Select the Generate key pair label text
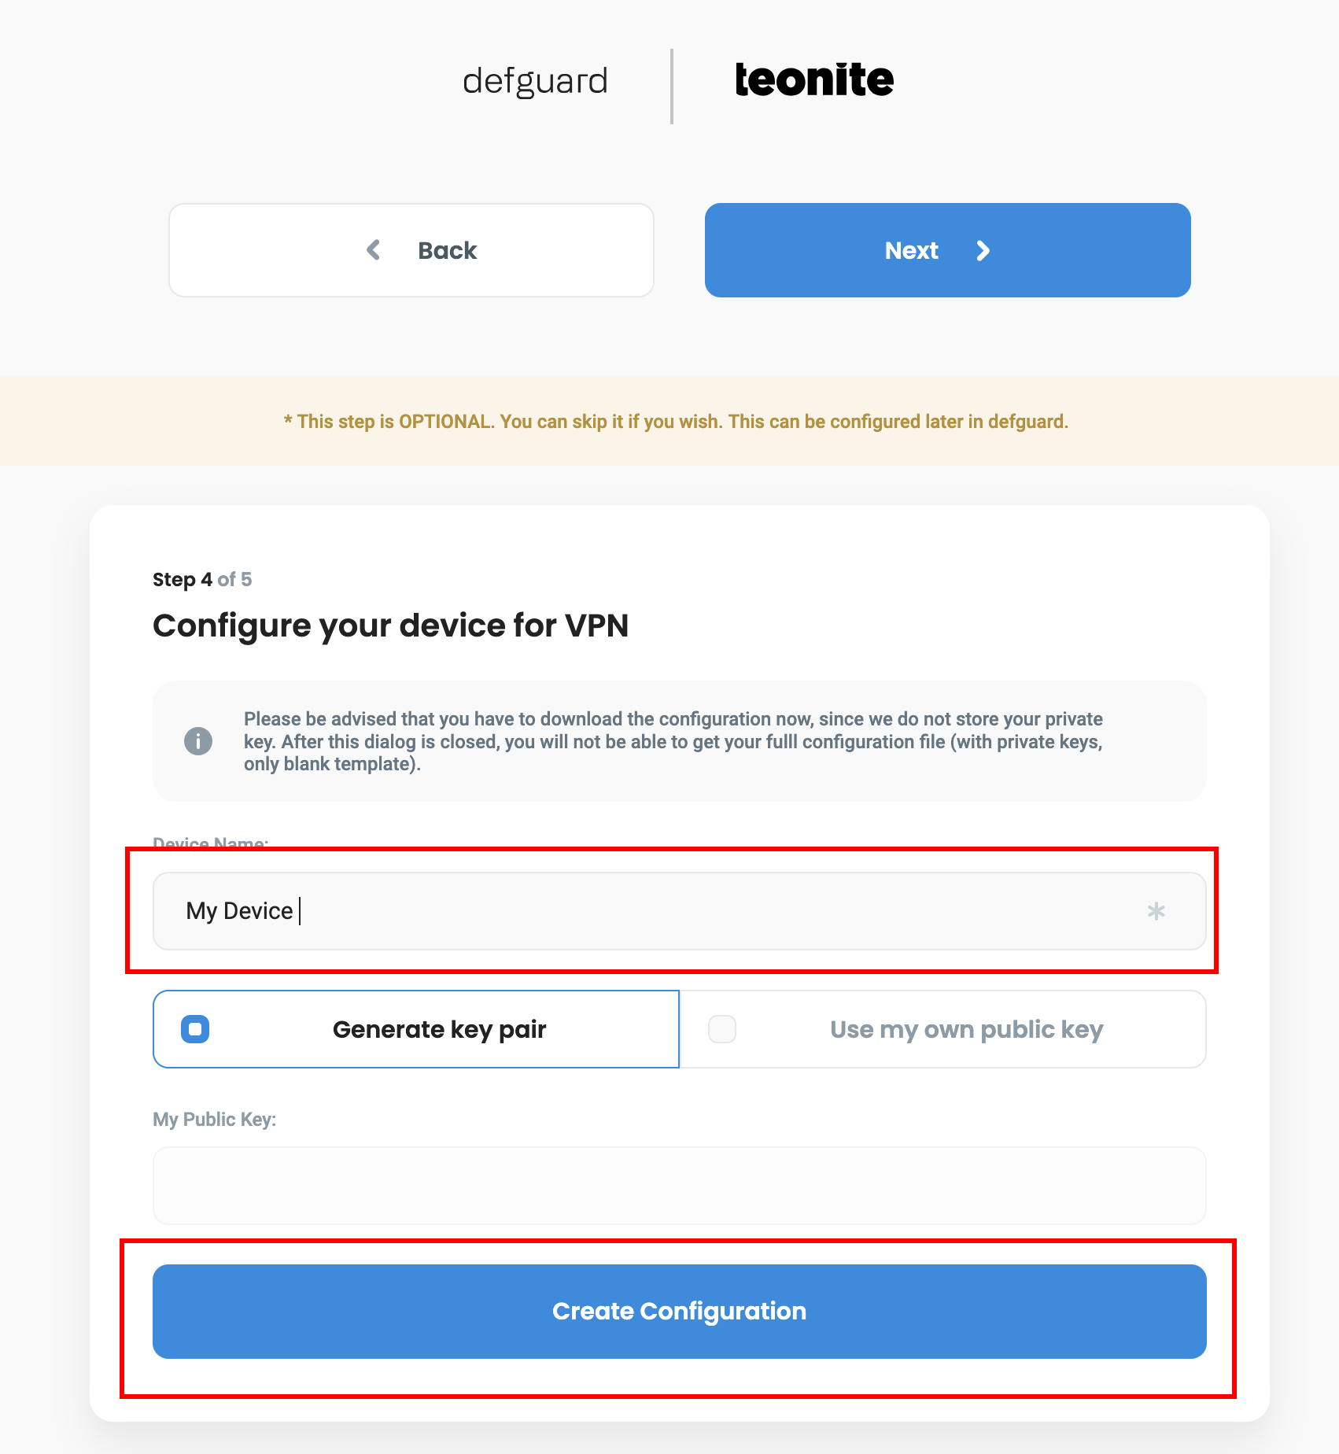The width and height of the screenshot is (1339, 1454). [x=439, y=1029]
